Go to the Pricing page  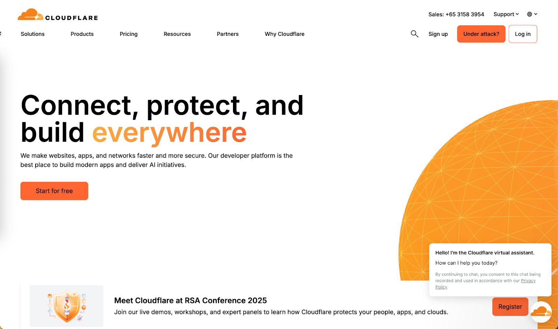[129, 34]
